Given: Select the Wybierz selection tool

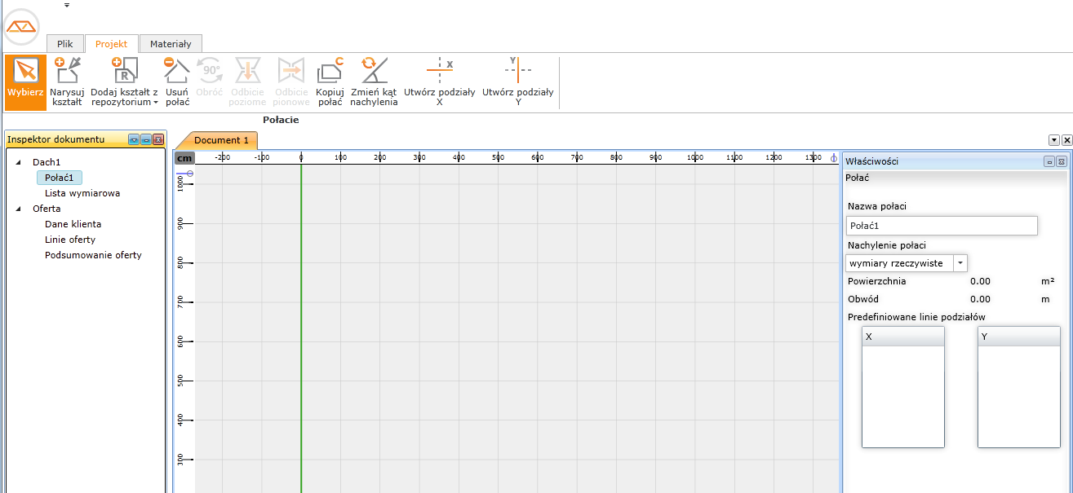Looking at the screenshot, I should click(25, 81).
